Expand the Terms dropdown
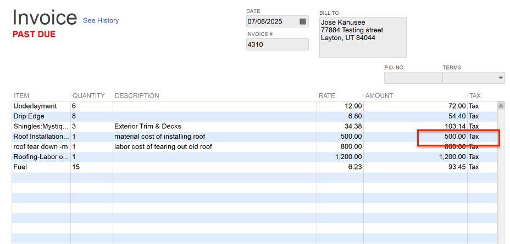Viewport: 510px width, 244px height. 501,78
